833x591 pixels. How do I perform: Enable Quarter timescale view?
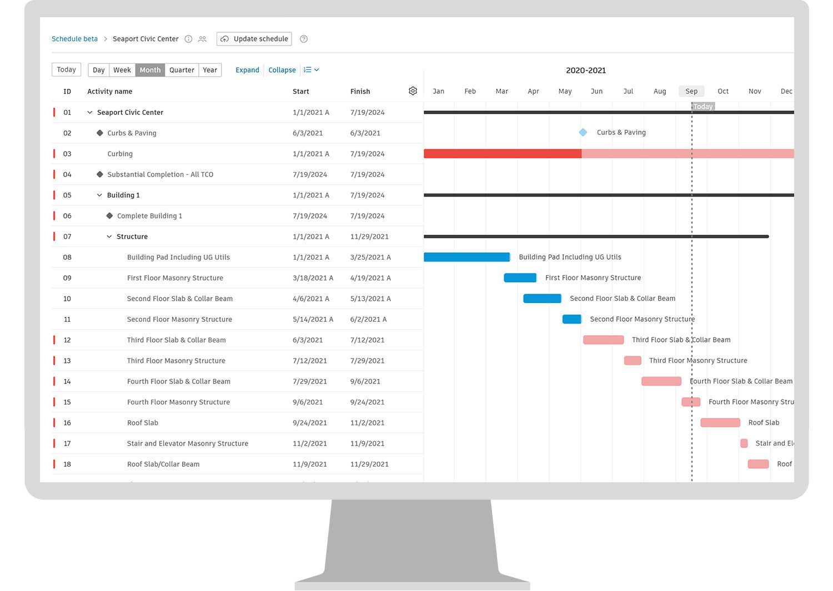click(182, 69)
